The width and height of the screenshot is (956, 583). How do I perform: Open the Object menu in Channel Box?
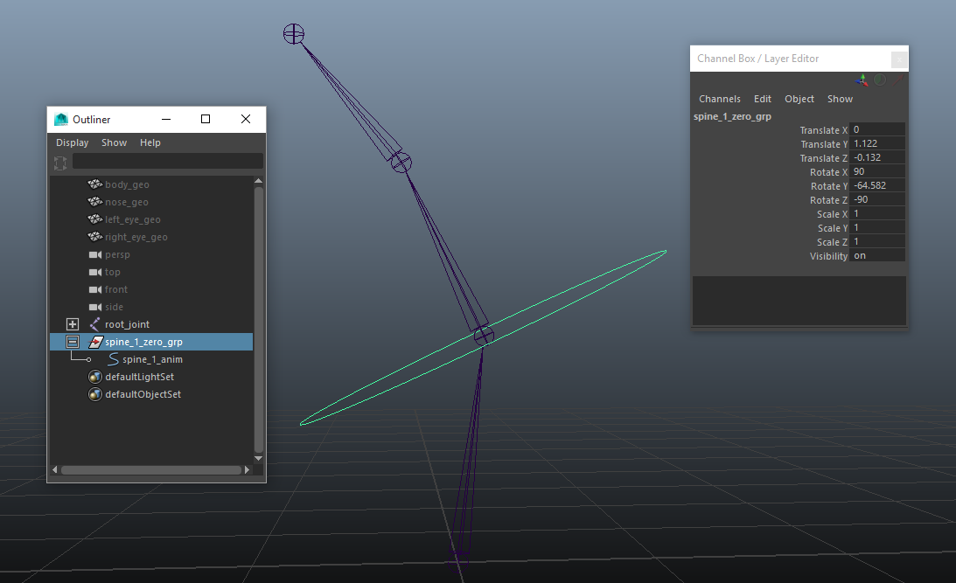(799, 99)
